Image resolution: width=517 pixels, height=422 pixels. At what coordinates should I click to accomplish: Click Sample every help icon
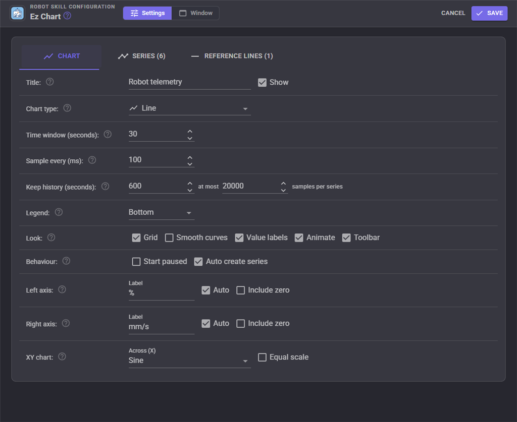[92, 160]
